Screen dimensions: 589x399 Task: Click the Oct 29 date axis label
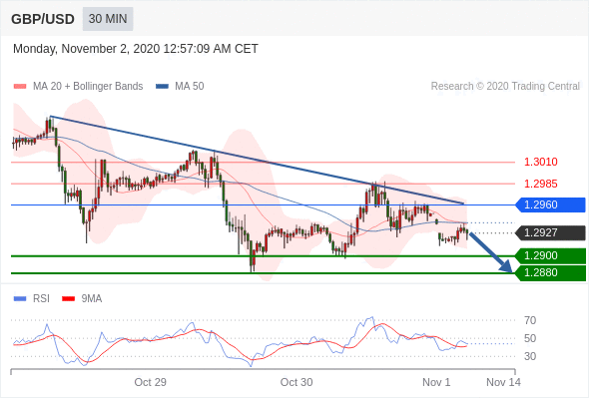click(151, 382)
